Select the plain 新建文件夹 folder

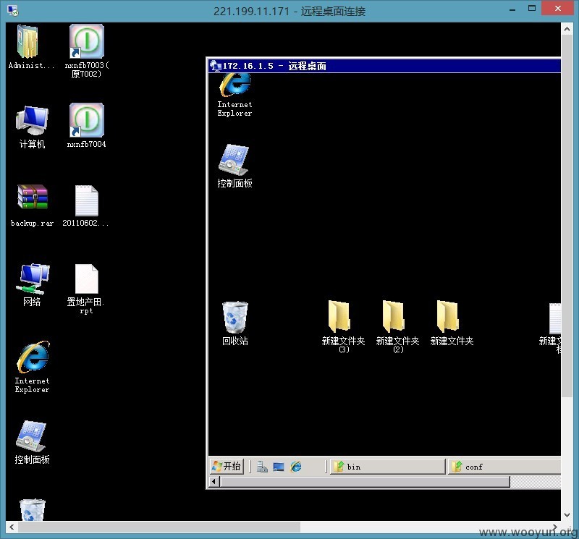[448, 316]
